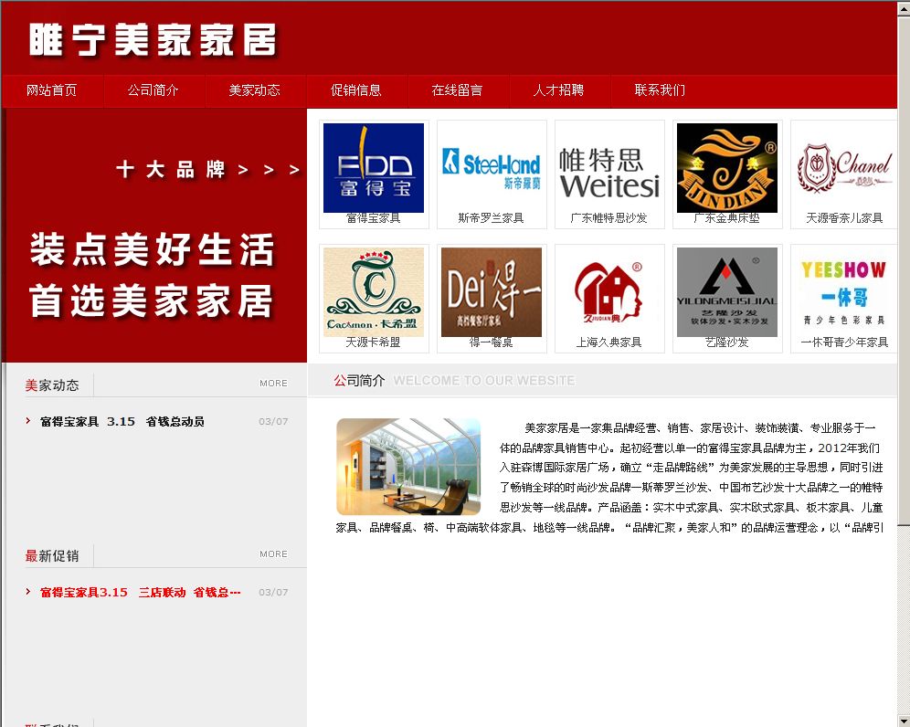Click MORE next to 美家动态
The height and width of the screenshot is (727, 910).
point(273,384)
